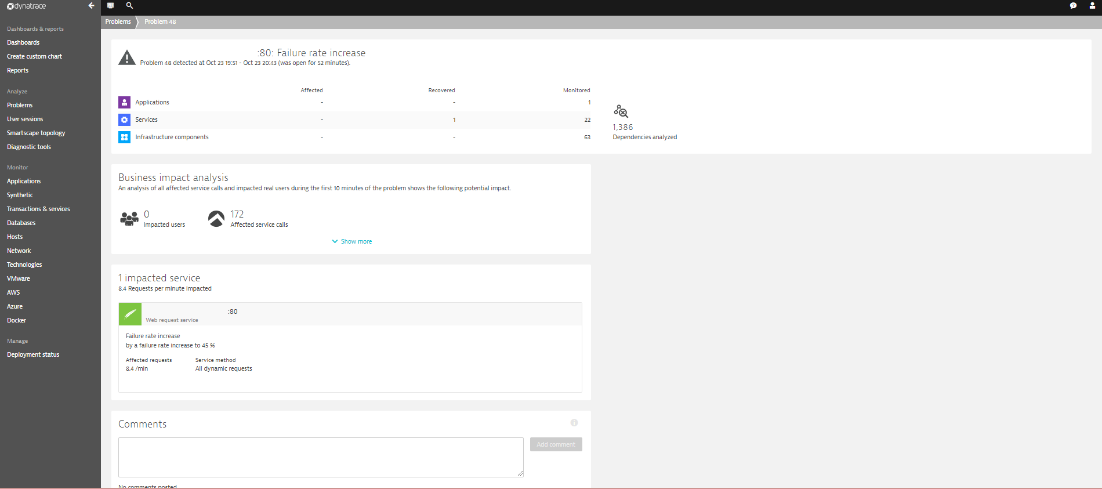Open the impacted Web request service tile
The width and height of the screenshot is (1102, 489).
tap(350, 314)
